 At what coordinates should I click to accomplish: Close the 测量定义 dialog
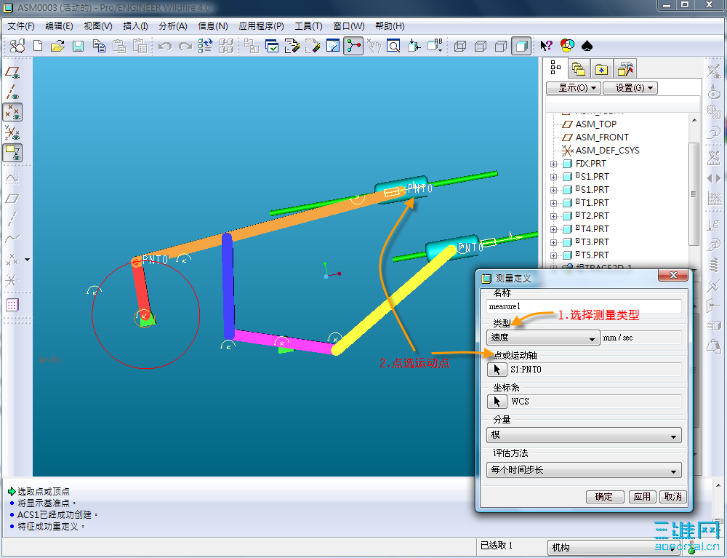pos(674,275)
